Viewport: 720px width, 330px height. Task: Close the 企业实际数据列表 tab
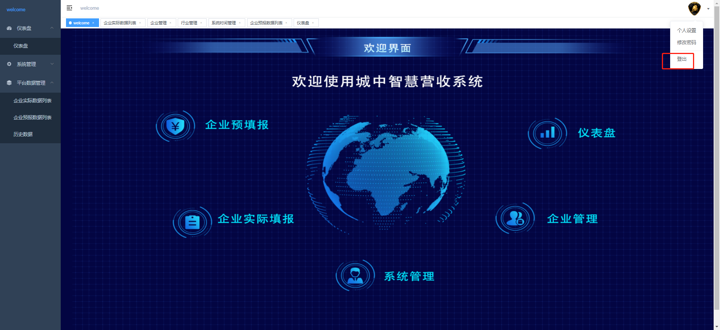(140, 23)
